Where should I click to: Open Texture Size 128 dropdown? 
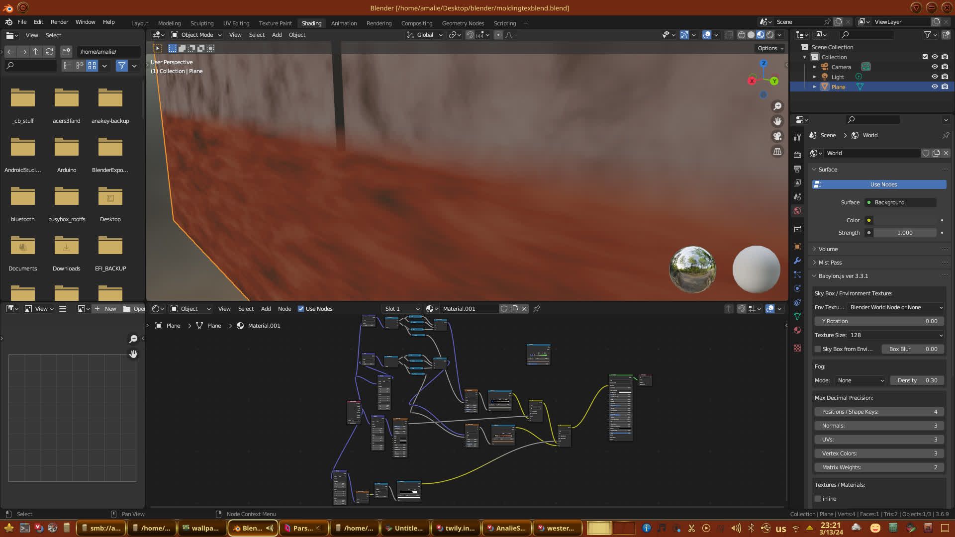pos(895,335)
